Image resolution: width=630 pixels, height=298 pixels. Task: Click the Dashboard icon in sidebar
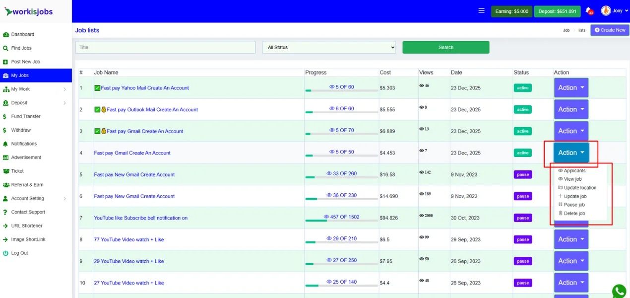(6, 35)
